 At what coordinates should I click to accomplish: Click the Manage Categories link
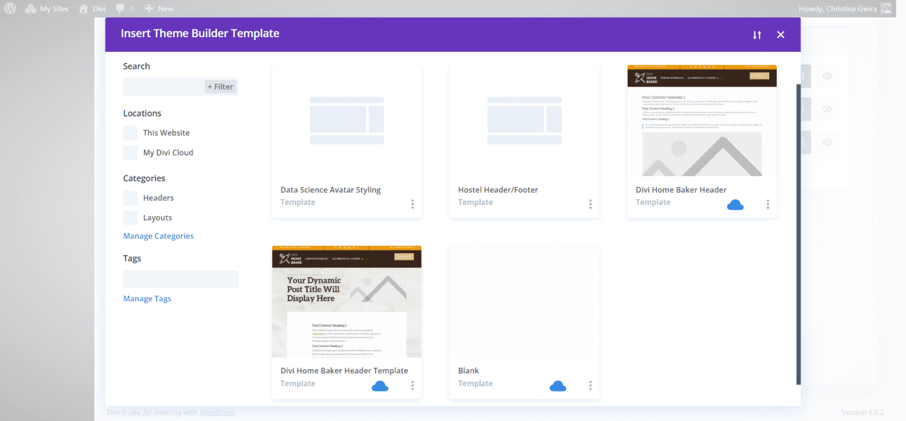(158, 236)
